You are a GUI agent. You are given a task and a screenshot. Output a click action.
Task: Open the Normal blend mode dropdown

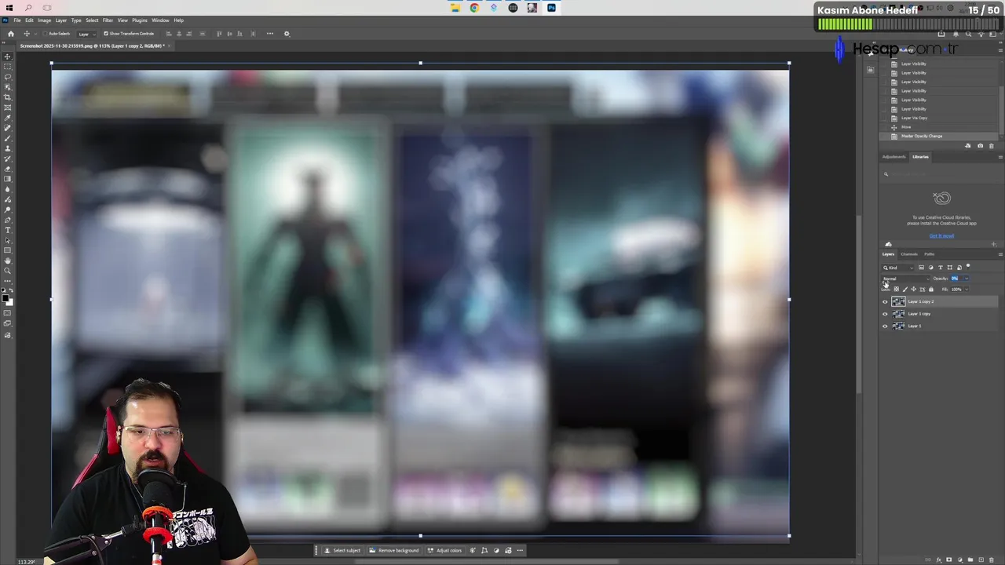pyautogui.click(x=906, y=279)
